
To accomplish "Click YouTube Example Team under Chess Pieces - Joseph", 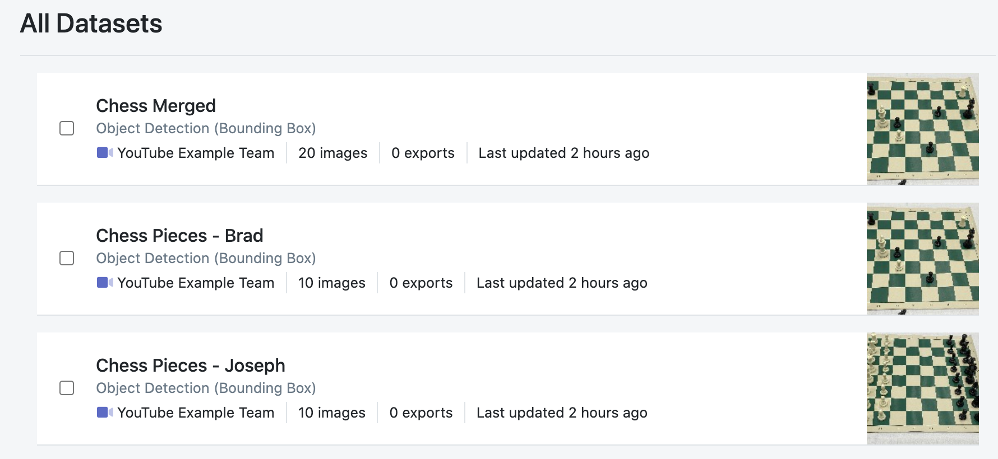I will pyautogui.click(x=196, y=413).
